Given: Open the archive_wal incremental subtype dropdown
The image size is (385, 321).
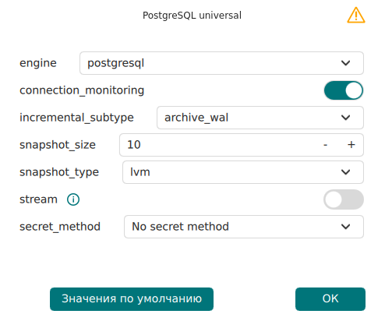Looking at the screenshot, I should click(260, 118).
